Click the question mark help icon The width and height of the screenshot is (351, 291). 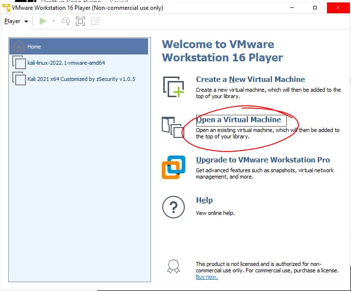(x=174, y=207)
